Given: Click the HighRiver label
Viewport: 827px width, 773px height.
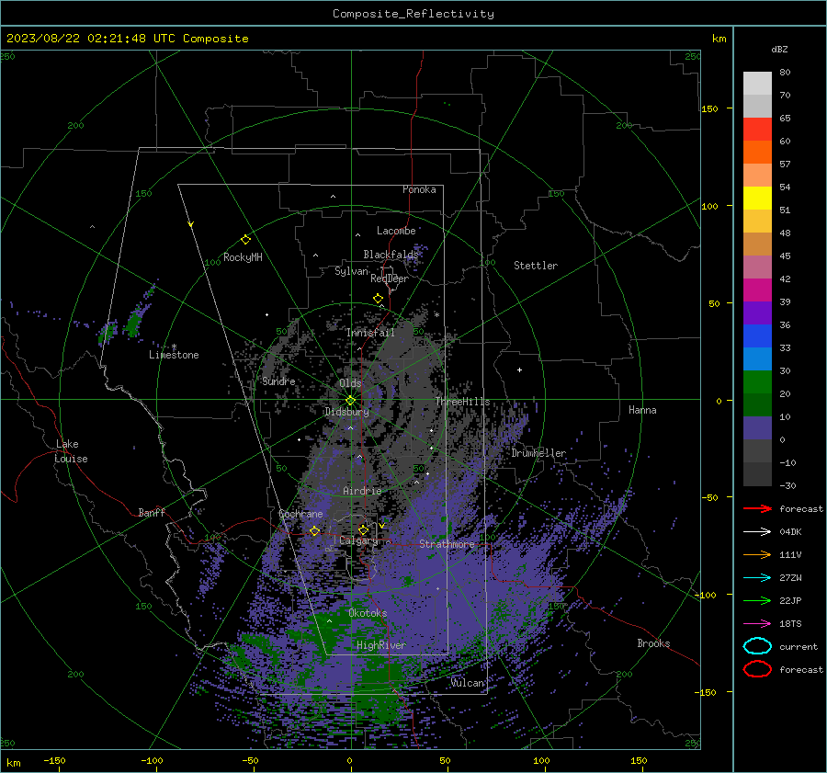Looking at the screenshot, I should (381, 645).
